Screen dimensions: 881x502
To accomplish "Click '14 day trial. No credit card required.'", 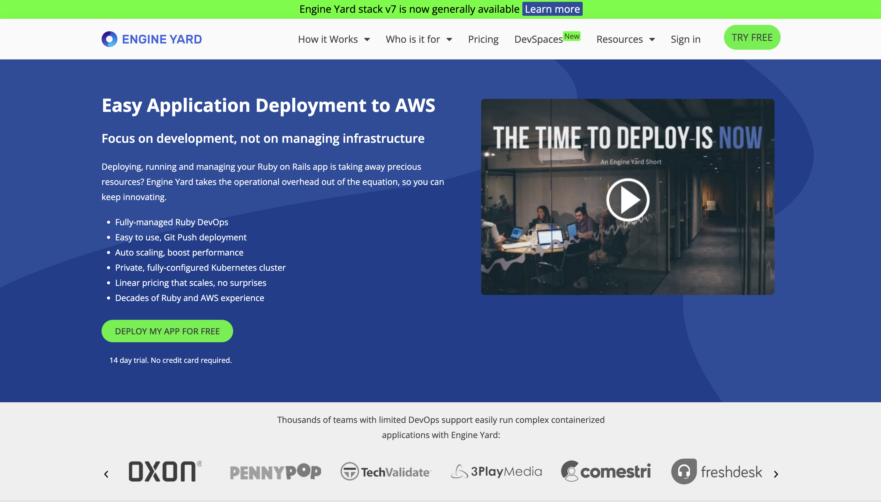I will tap(170, 360).
